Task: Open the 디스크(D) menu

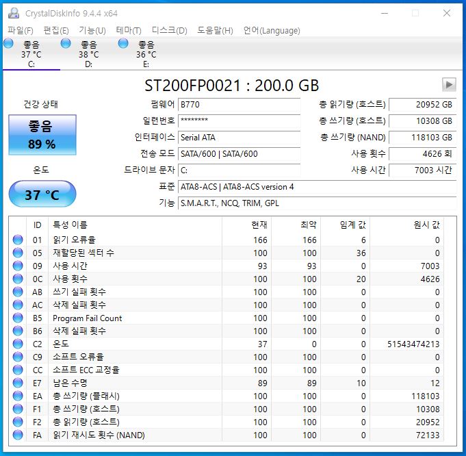Action: tap(170, 30)
